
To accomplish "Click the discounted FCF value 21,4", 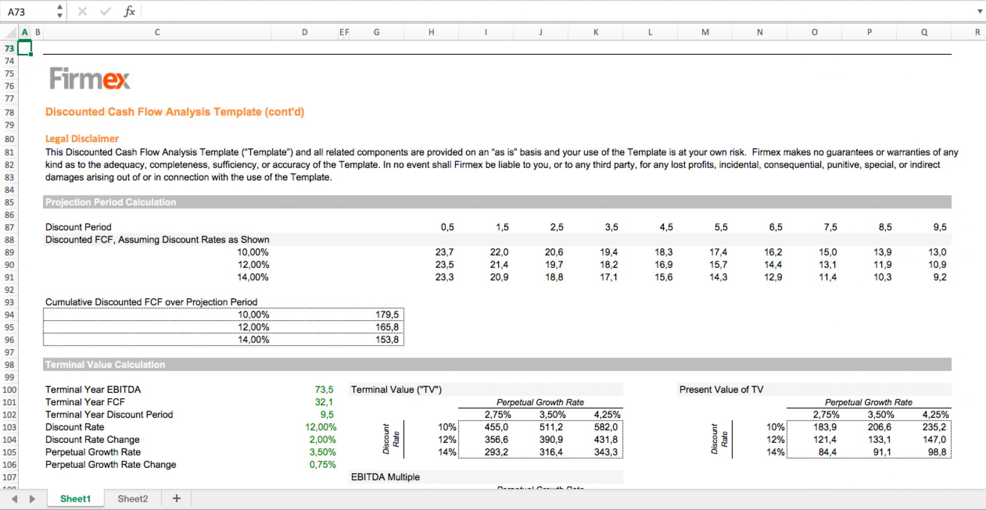I will [x=499, y=264].
